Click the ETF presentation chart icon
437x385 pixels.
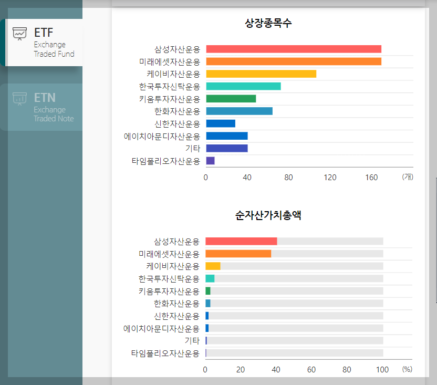[19, 32]
